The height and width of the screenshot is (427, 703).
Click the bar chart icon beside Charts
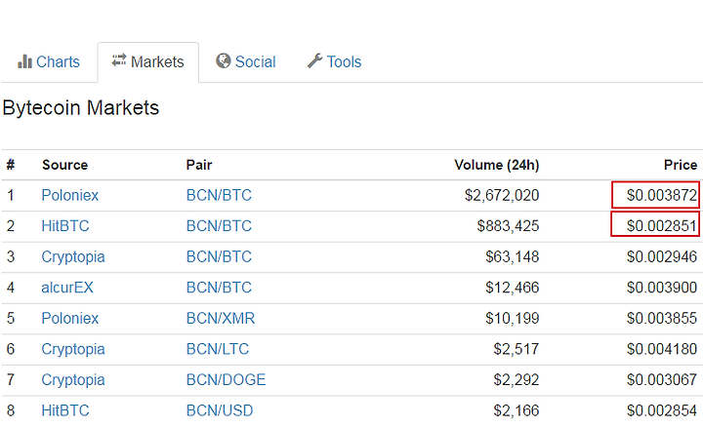coord(24,61)
